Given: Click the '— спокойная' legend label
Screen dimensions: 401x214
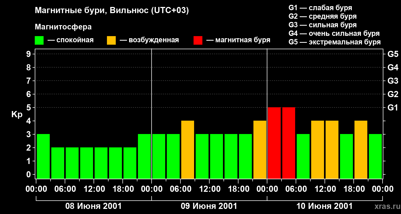Looking at the screenshot, I should (x=71, y=40).
